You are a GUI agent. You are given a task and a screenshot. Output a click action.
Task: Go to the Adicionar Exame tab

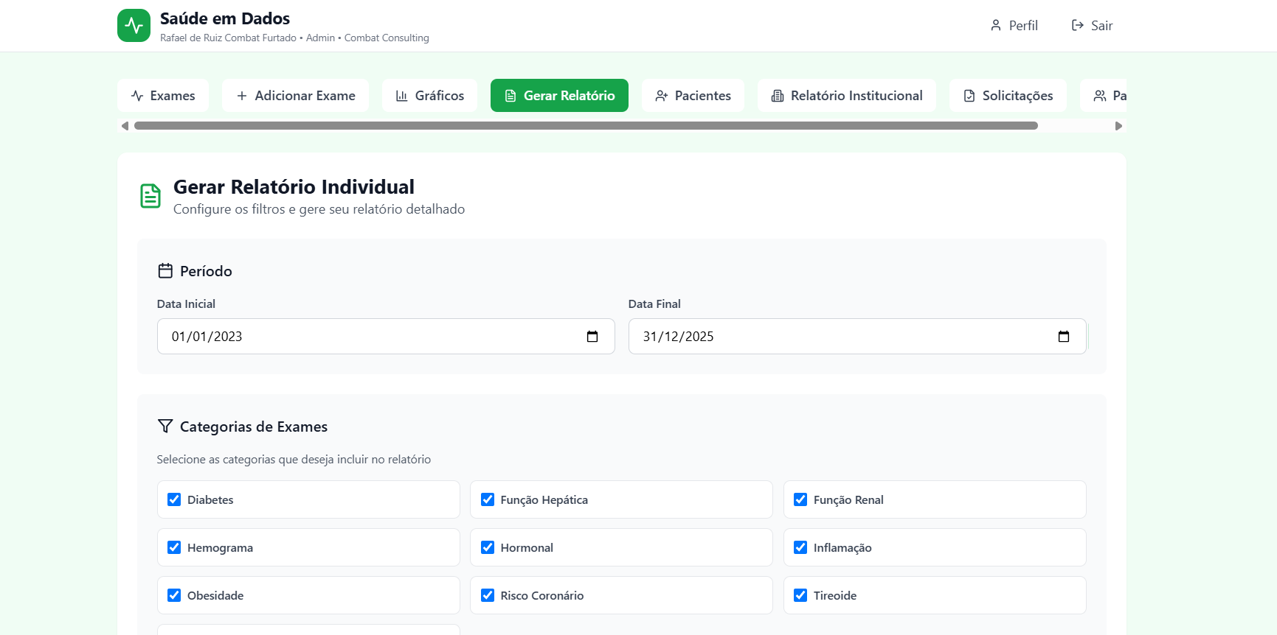pos(295,96)
